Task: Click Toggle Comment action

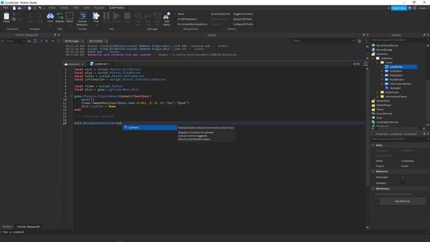Action: click(243, 13)
